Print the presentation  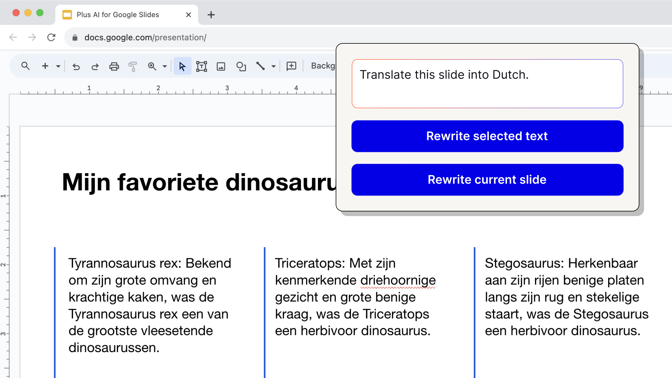click(114, 66)
